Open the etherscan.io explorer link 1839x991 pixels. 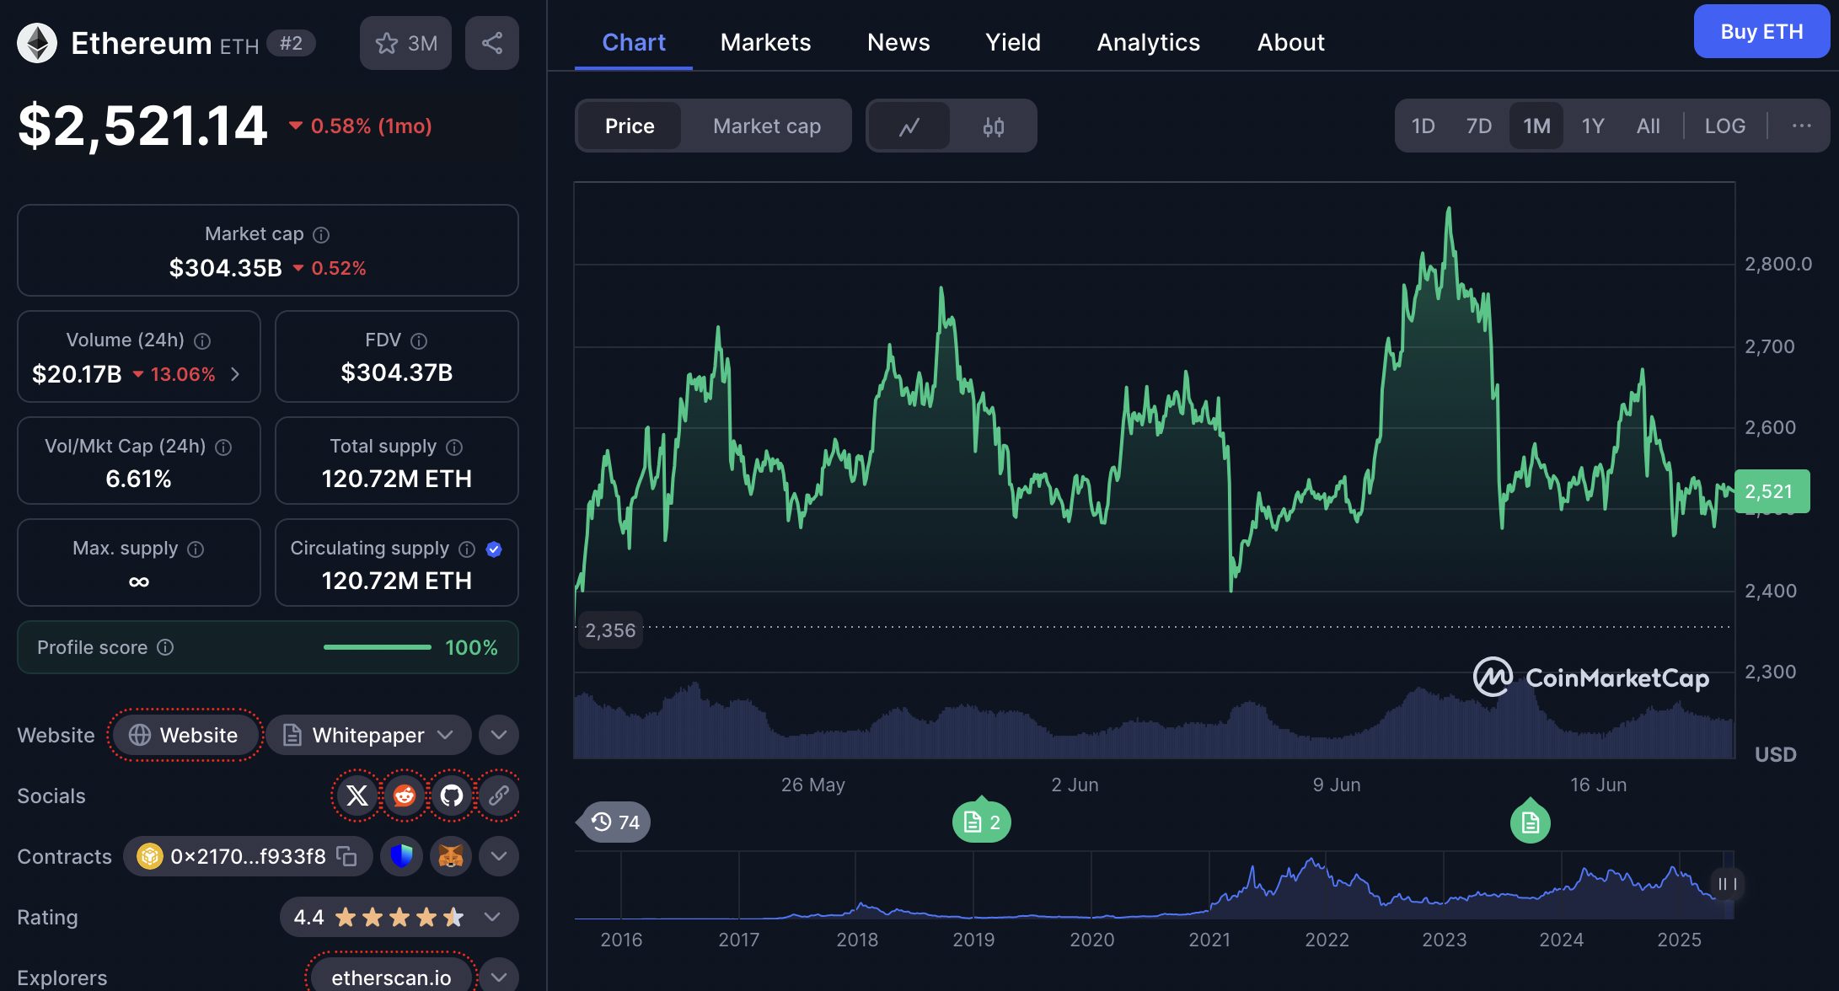coord(391,978)
